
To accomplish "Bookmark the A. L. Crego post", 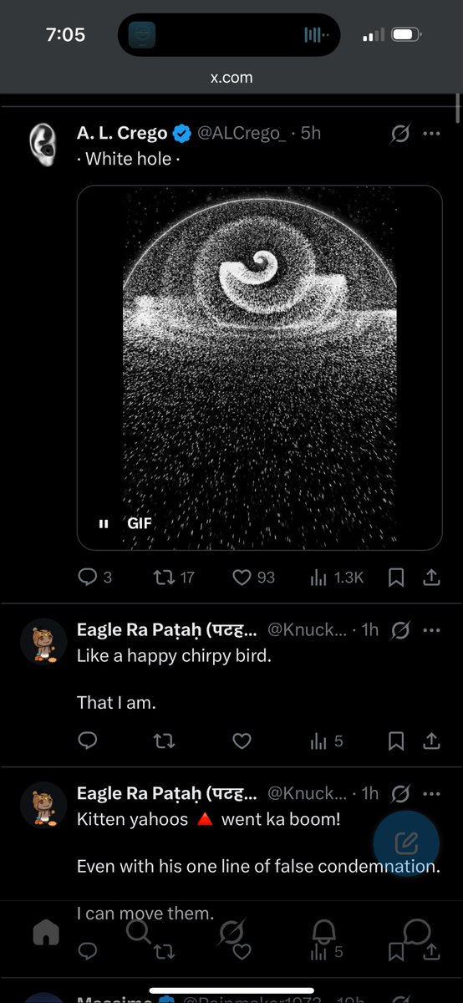I will pos(397,578).
